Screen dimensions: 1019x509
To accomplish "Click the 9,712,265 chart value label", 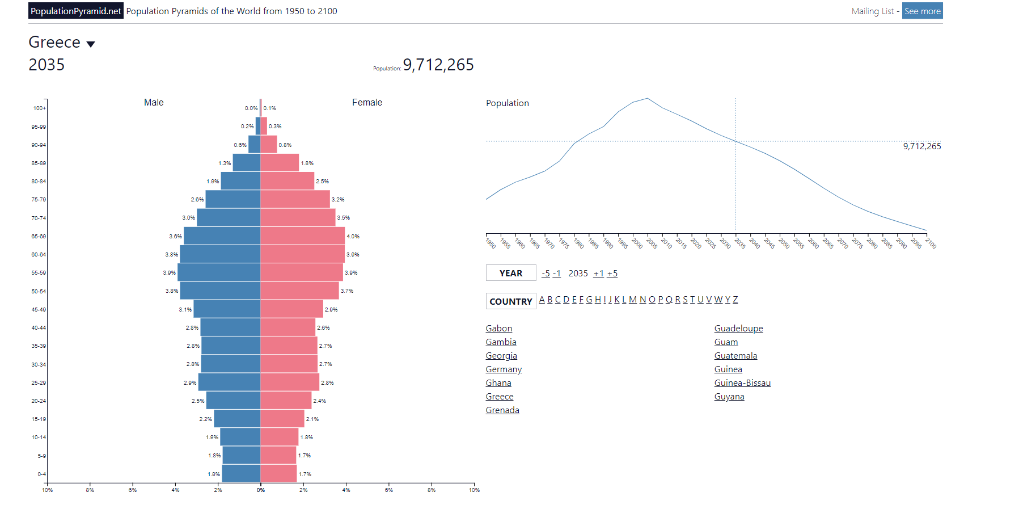I will (x=922, y=146).
